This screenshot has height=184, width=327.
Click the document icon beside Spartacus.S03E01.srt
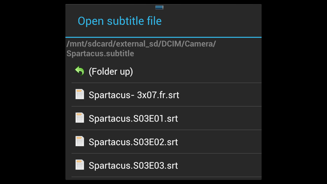pyautogui.click(x=80, y=118)
